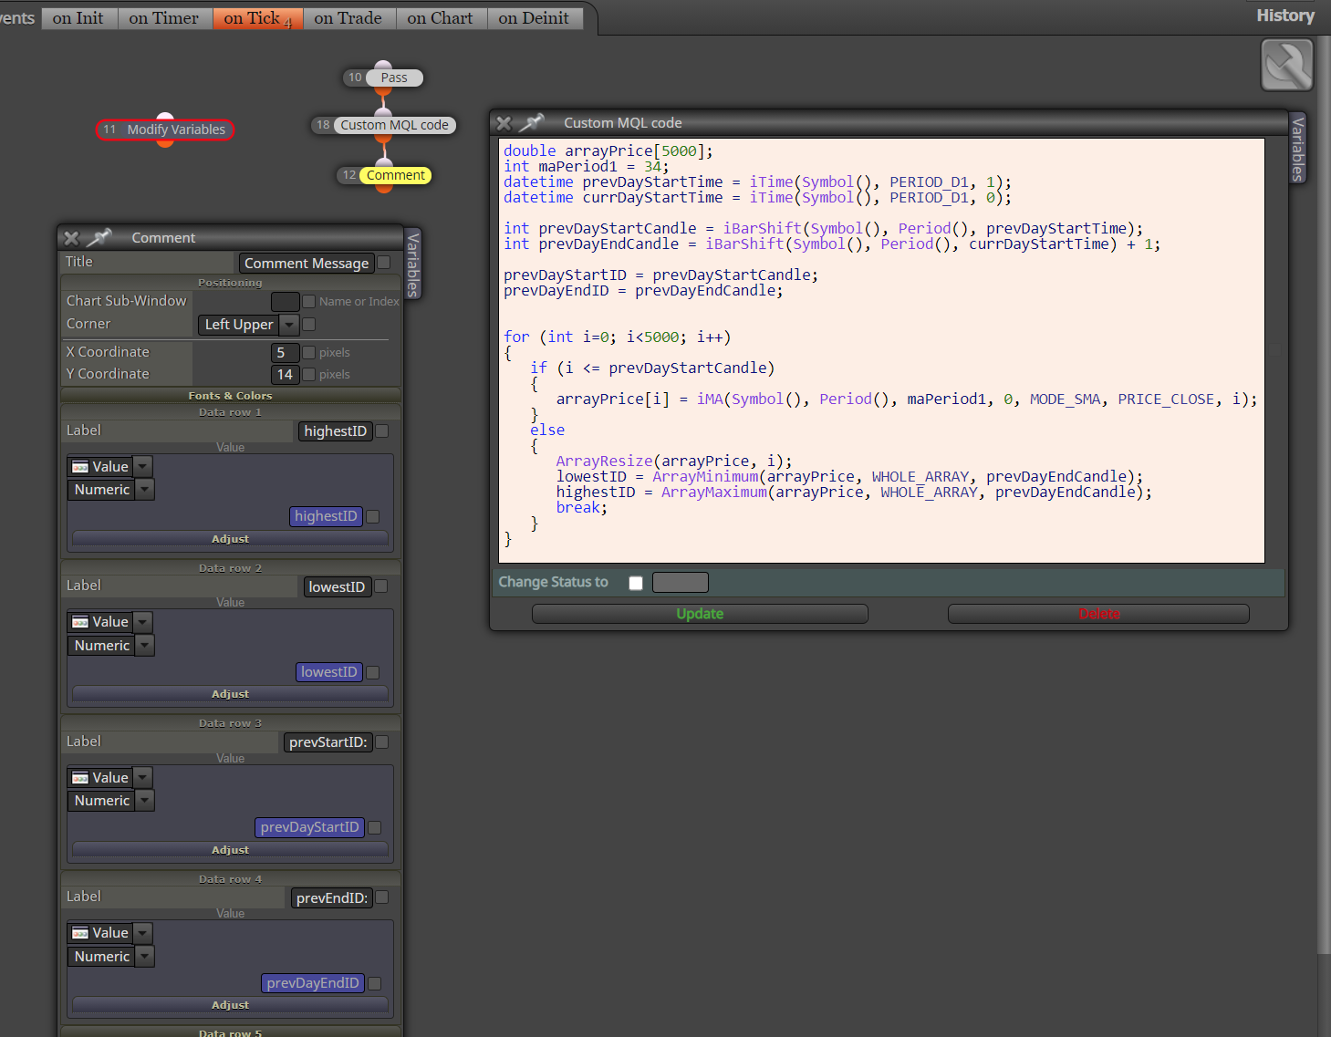
Task: Open the Left Upper corner dropdown
Action: point(289,325)
